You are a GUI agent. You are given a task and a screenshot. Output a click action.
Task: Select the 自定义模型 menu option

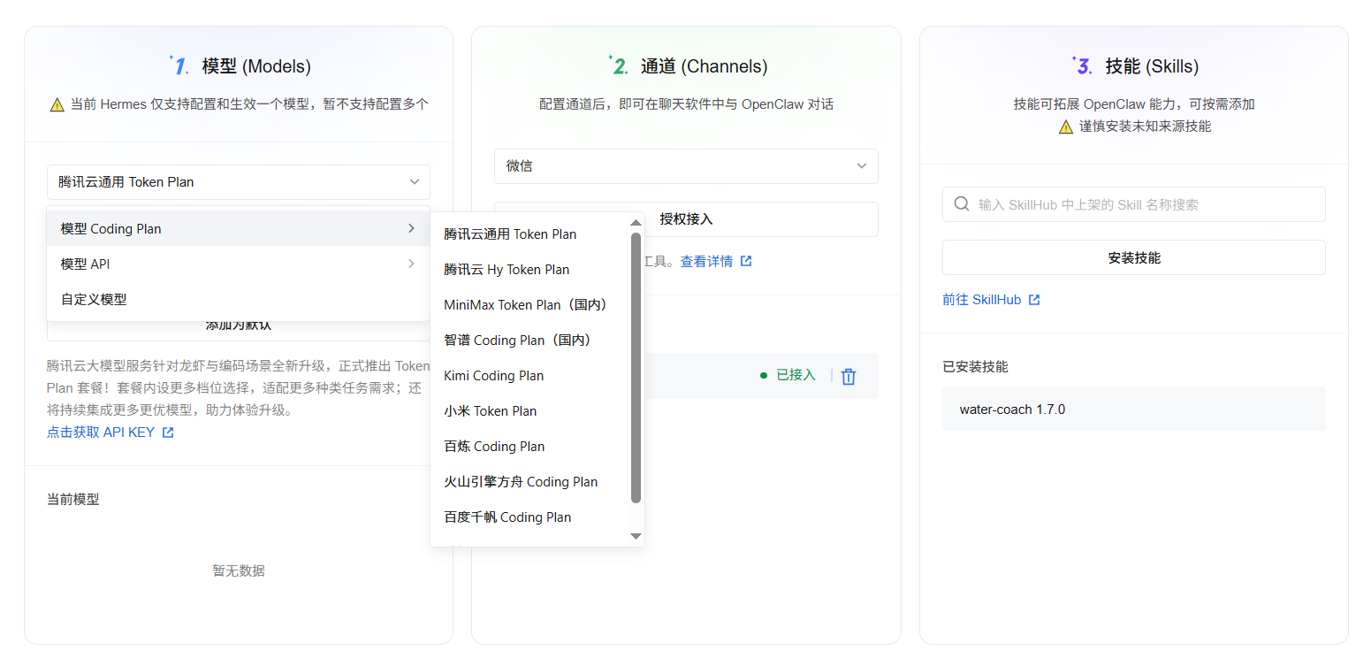click(x=239, y=299)
